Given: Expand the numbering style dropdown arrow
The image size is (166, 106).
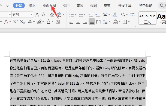Looking at the screenshot, I should (85, 15).
